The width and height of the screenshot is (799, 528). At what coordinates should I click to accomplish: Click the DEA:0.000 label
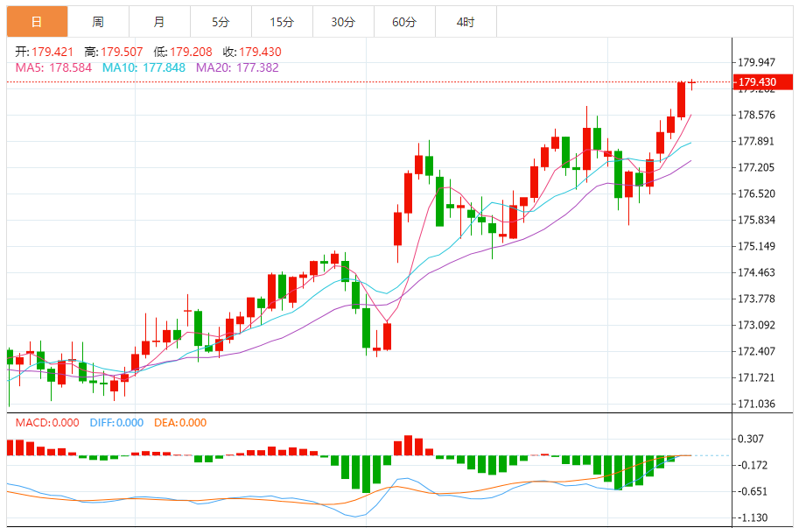180,423
